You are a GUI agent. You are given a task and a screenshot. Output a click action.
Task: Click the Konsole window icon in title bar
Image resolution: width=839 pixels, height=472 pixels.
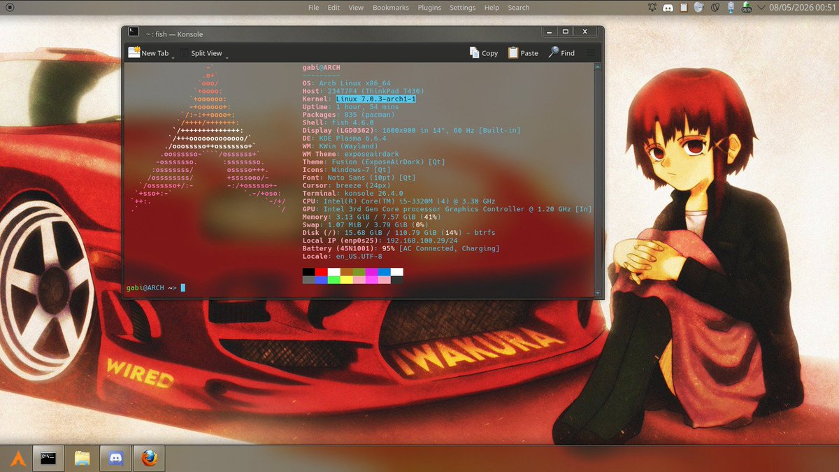132,32
